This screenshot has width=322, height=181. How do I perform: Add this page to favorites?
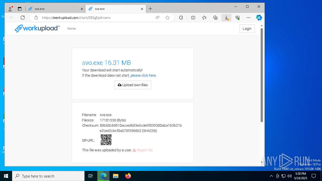pyautogui.click(x=168, y=18)
